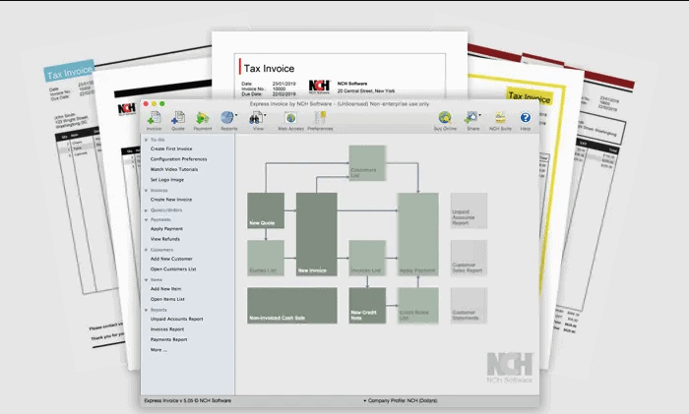Open the Reports toolbar dropdown
The width and height of the screenshot is (689, 414).
coord(229,119)
